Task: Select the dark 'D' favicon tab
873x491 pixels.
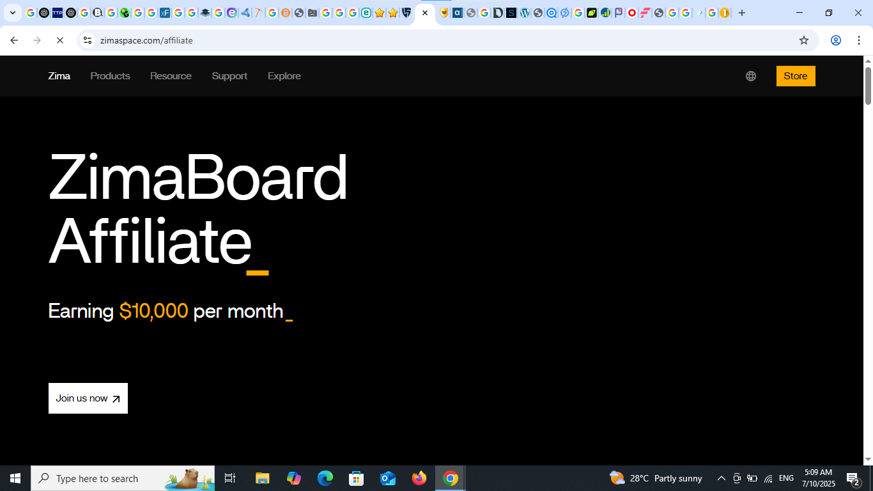Action: pyautogui.click(x=498, y=13)
